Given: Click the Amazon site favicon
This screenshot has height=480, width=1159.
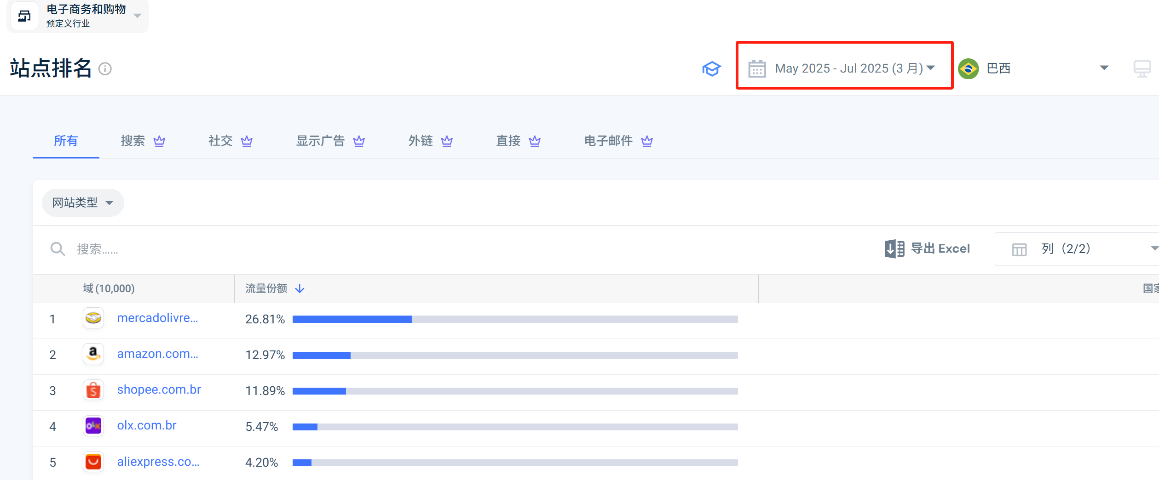Looking at the screenshot, I should pos(93,354).
